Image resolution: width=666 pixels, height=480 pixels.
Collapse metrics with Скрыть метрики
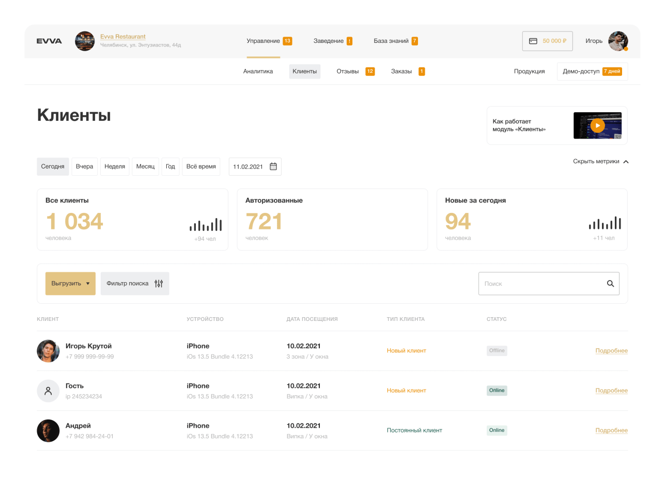[600, 162]
